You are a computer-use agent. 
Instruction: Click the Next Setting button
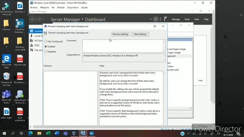[x=140, y=34]
